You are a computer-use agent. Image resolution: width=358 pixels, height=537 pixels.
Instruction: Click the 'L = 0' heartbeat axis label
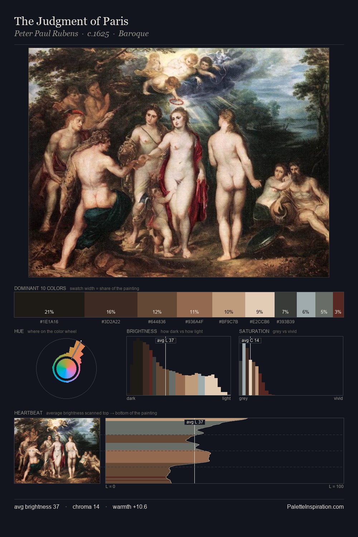(110, 487)
